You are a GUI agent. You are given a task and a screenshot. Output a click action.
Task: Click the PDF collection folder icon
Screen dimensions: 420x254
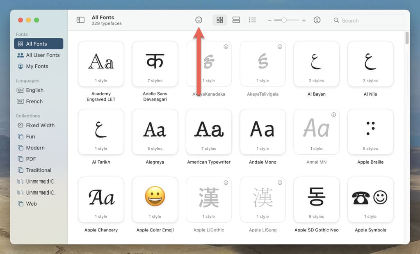coord(21,159)
